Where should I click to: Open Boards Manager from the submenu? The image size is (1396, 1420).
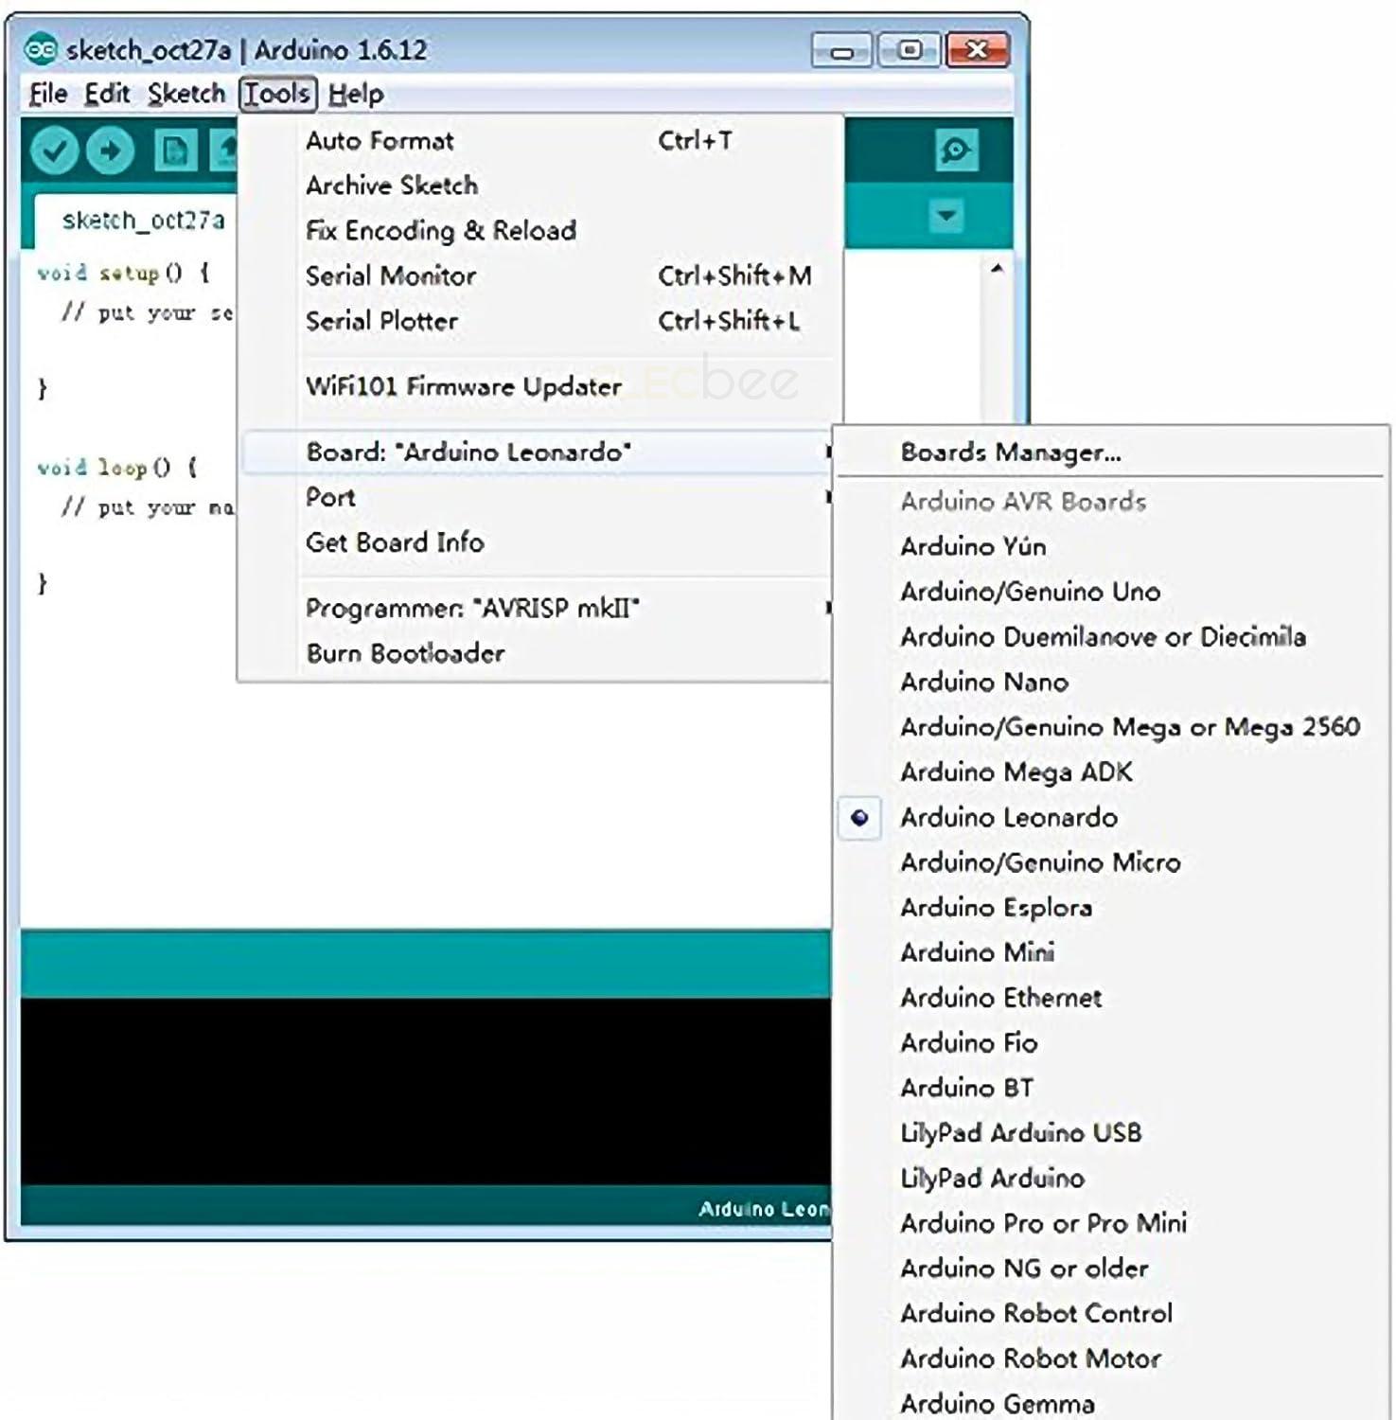[1010, 453]
